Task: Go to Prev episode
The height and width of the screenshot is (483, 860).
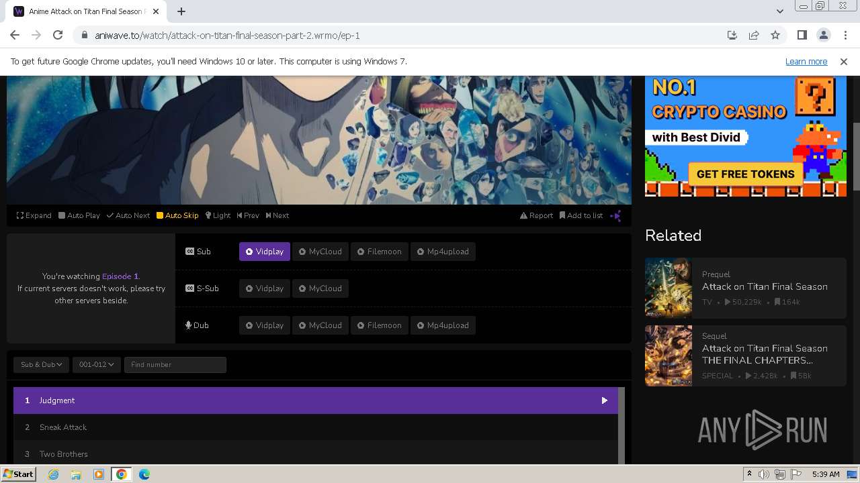Action: coord(248,215)
